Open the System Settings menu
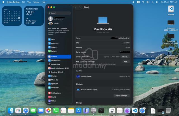The height and width of the screenshot is (116, 179). [x=13, y=2]
